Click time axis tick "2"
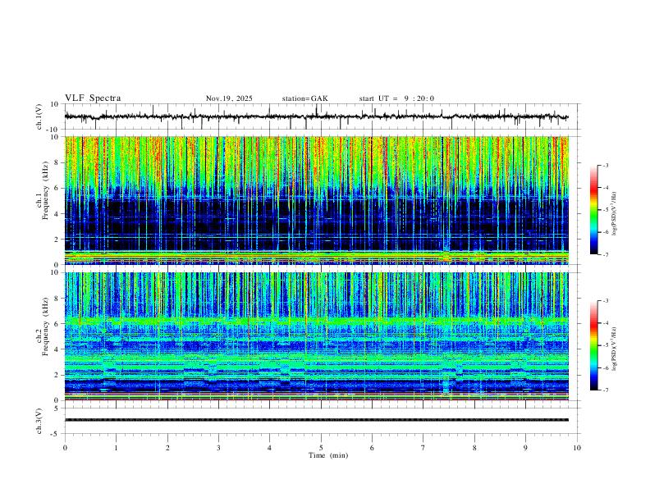The height and width of the screenshot is (502, 650). (x=167, y=448)
